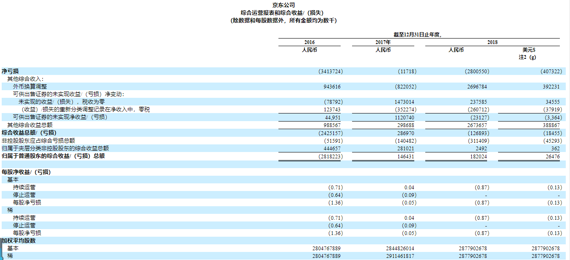
Task: Select the 非控股股东应占综合亏损总额 row label
Action: [39, 141]
